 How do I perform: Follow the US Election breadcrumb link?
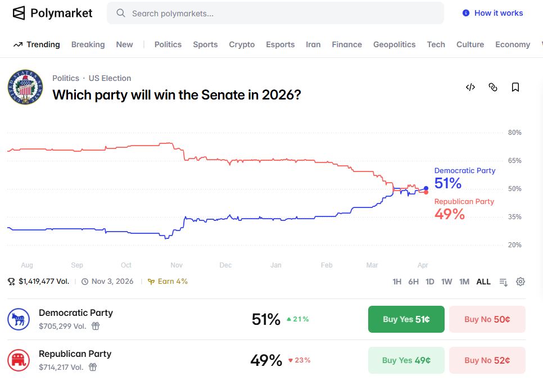[110, 78]
